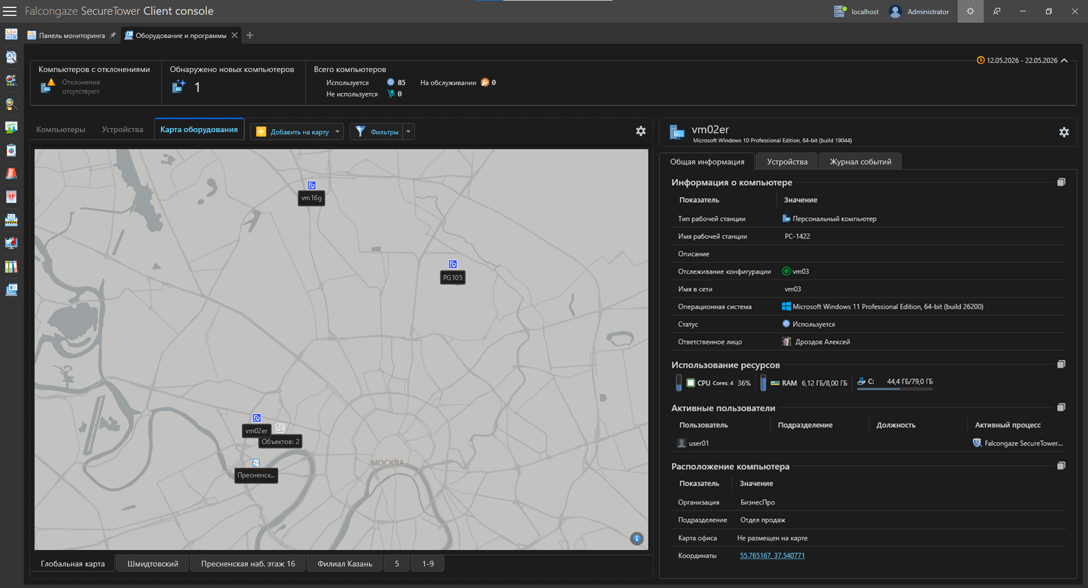Select the user01 active user row
Screen dimensions: 1088x588
point(869,443)
